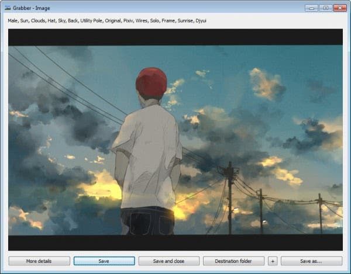The width and height of the screenshot is (351, 274).
Task: Click the Solo tag
Action: coord(154,20)
